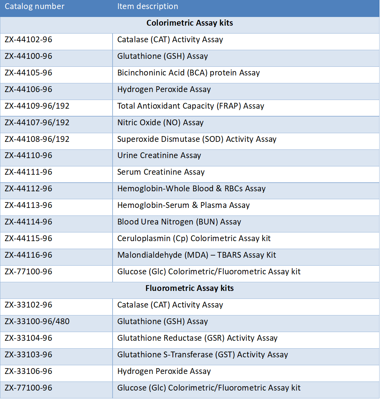
Task: Click catalog number ZX-44100-96
Action: [x=29, y=56]
